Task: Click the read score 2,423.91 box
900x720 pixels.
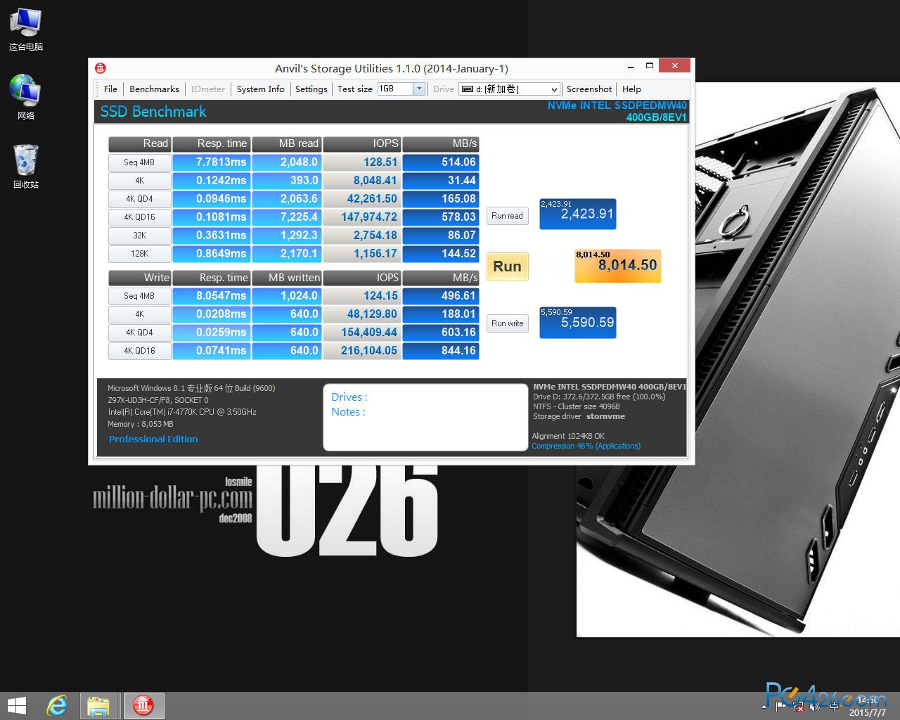Action: pos(578,214)
